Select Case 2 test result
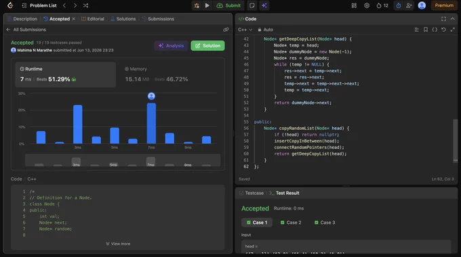 (291, 223)
